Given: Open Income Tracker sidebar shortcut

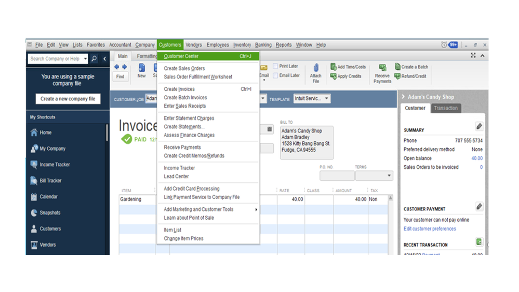Looking at the screenshot, I should pos(55,165).
